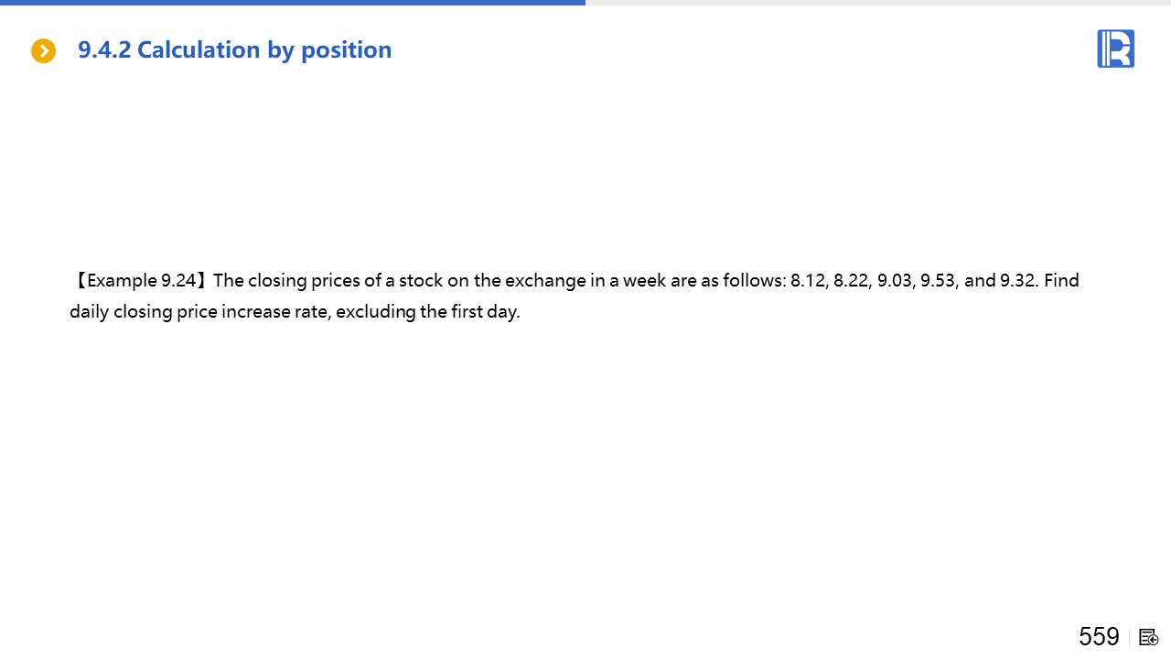
Task: Click the closing price 8.22
Action: [x=851, y=280]
